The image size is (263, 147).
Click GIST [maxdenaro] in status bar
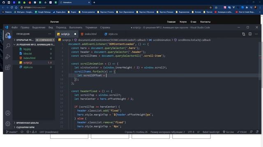[49, 132]
